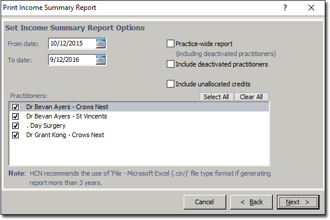This screenshot has height=220, width=330.
Task: Click into the From date field
Action: point(72,44)
